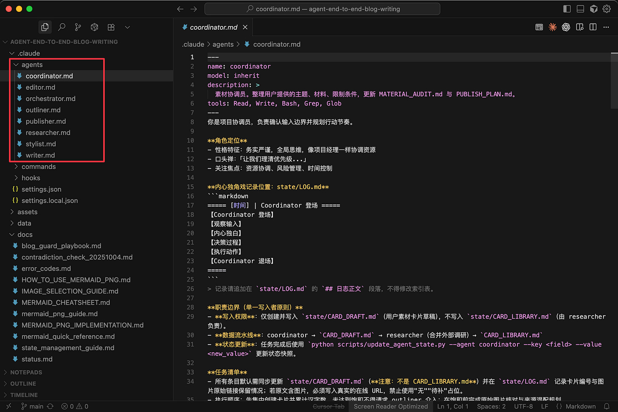Open preview icon in editor toolbar
618x412 pixels.
click(539, 27)
